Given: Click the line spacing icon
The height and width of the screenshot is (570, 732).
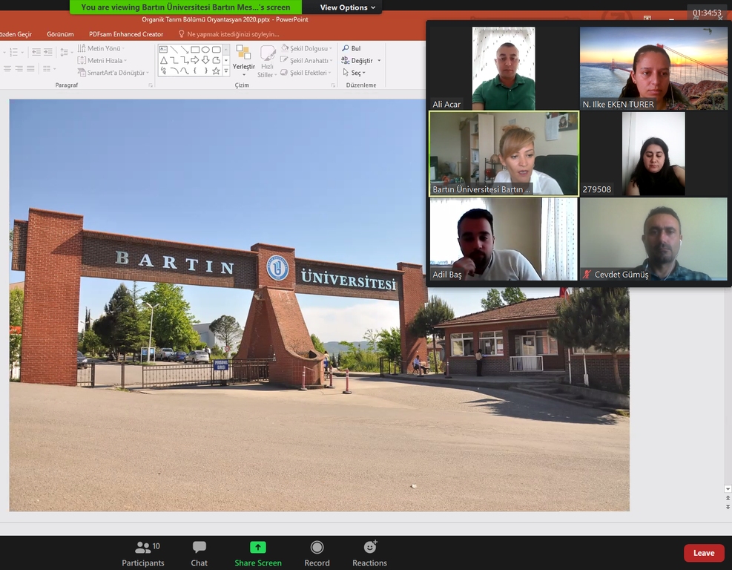Looking at the screenshot, I should pyautogui.click(x=66, y=52).
